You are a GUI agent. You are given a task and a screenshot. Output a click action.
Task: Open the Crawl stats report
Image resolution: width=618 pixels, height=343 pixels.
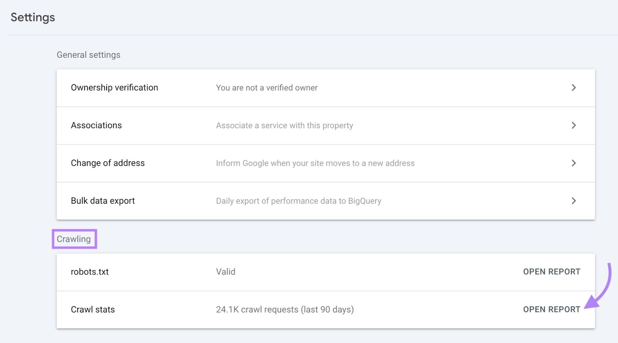[552, 309]
